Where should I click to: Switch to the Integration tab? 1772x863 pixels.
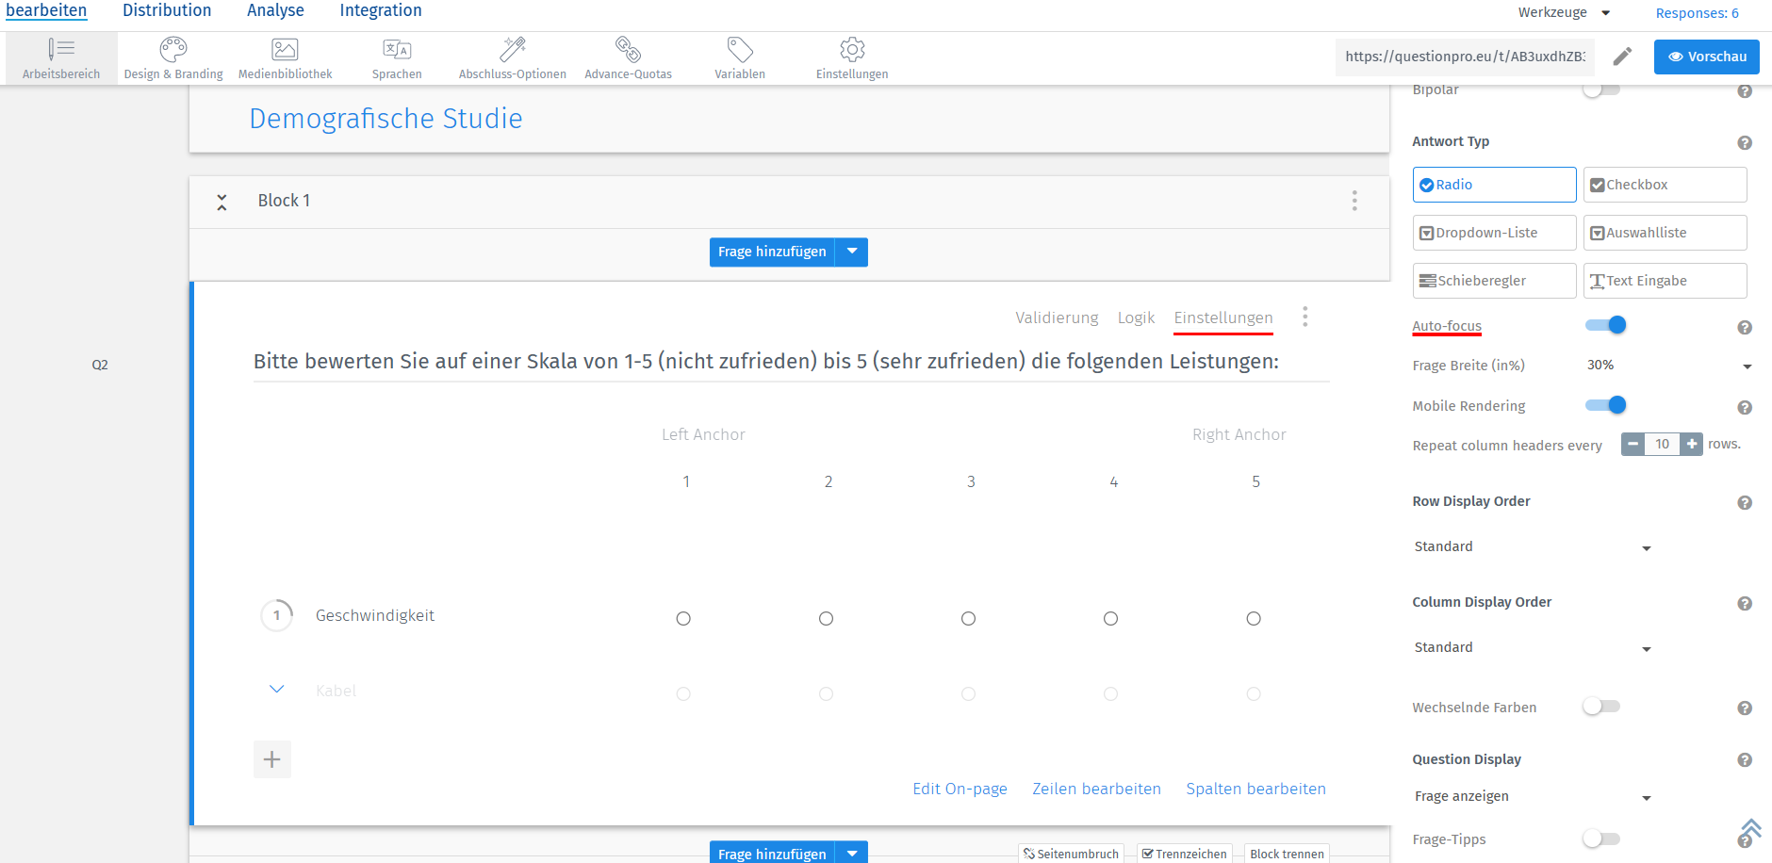pos(381,10)
